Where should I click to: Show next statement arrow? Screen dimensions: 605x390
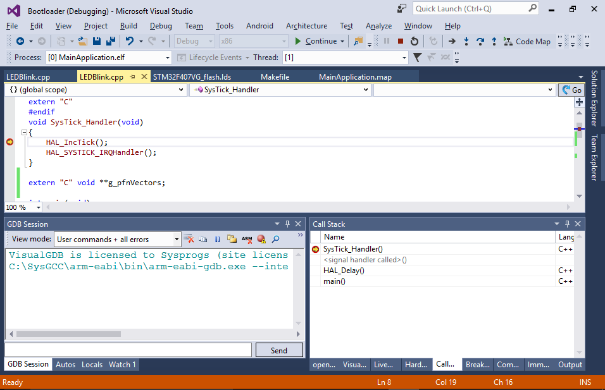point(452,41)
